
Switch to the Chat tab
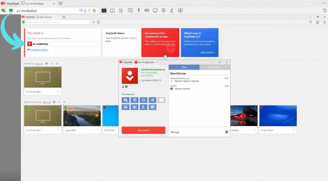coord(184,67)
